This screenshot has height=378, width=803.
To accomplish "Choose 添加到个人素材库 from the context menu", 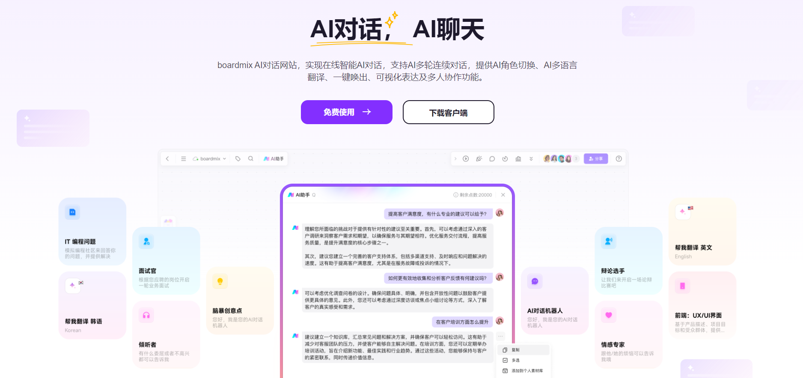I will [x=523, y=371].
